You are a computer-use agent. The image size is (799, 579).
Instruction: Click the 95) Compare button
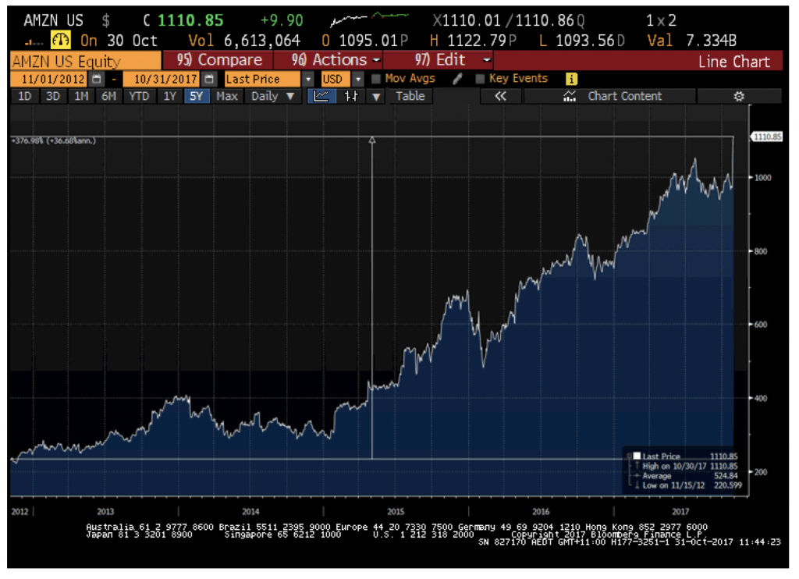218,60
